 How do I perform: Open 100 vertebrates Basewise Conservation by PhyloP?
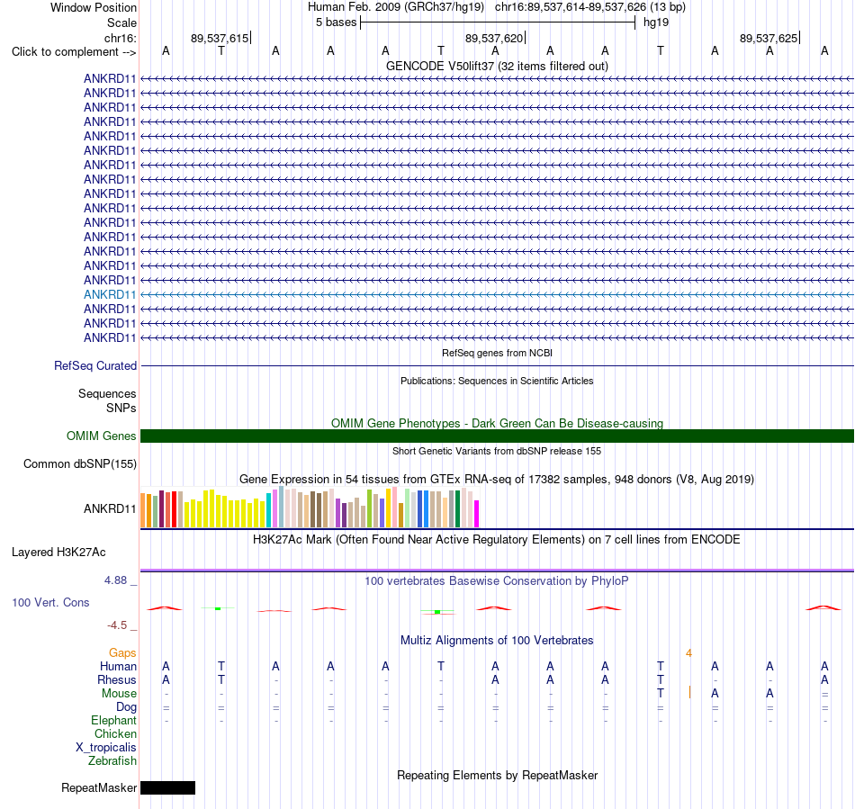coord(497,581)
